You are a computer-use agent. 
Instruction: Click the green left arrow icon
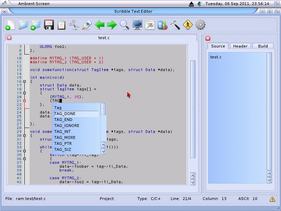[99, 25]
